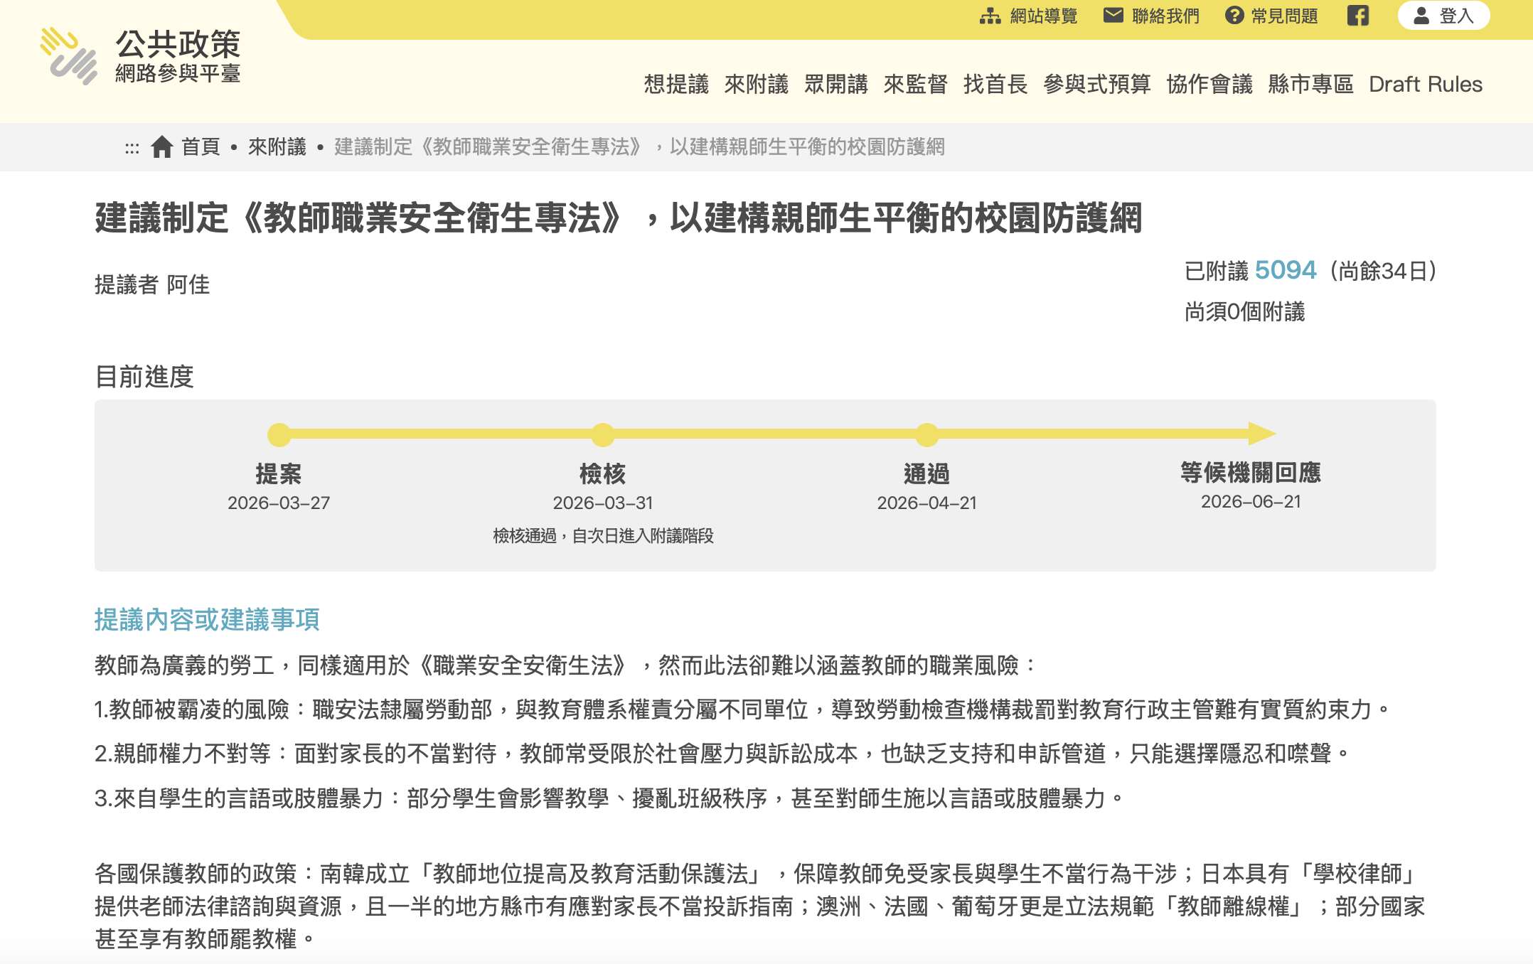The height and width of the screenshot is (964, 1533).
Task: Go to 首頁 in breadcrumb
Action: tap(201, 146)
